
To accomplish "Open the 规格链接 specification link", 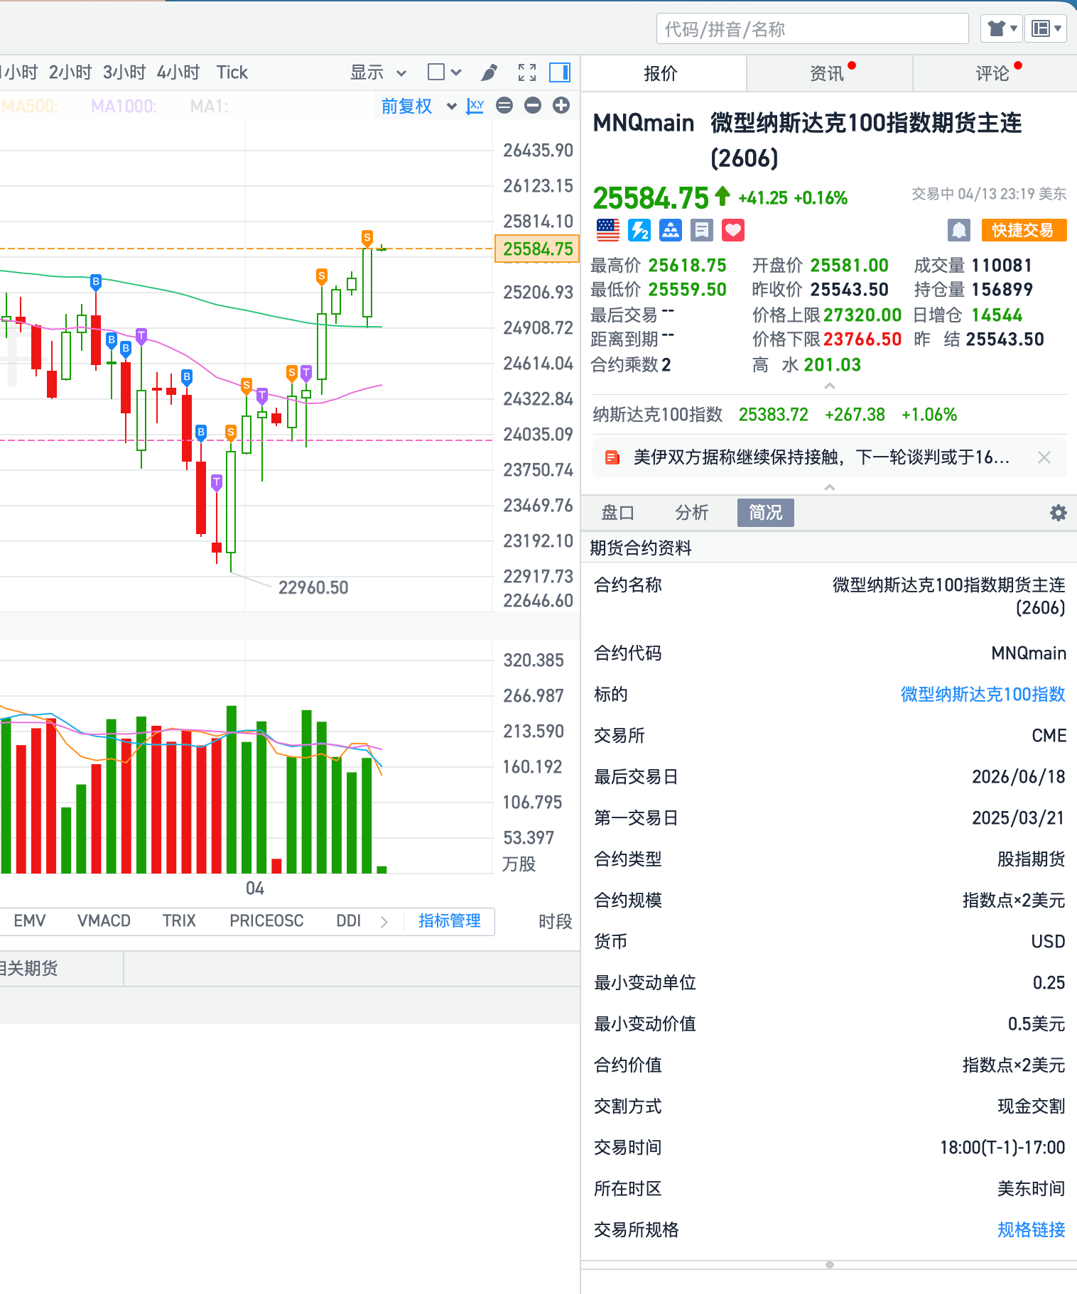I will coord(1031,1229).
